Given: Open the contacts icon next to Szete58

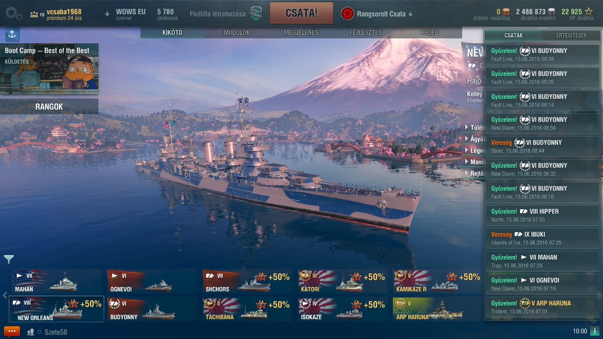Looking at the screenshot, I should pyautogui.click(x=31, y=332).
